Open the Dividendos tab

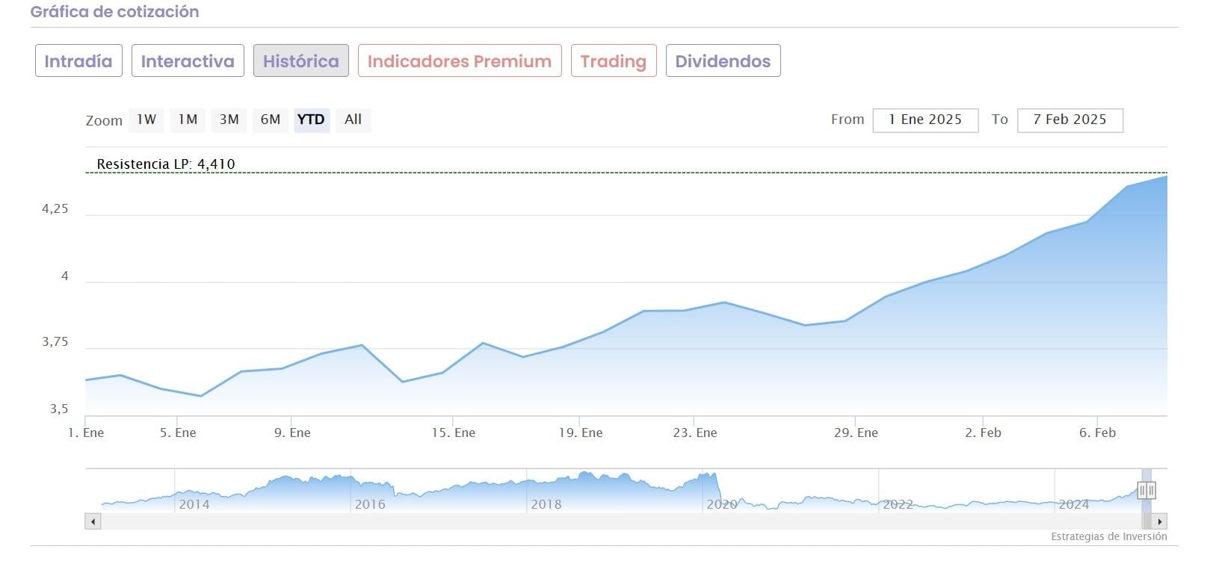(722, 61)
